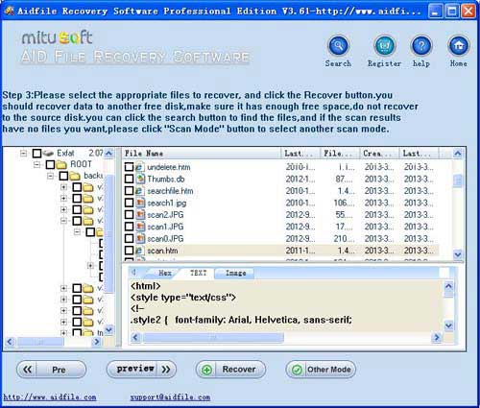Switch to the Image preview tab
Screen dimensions: 480x408
pyautogui.click(x=236, y=273)
